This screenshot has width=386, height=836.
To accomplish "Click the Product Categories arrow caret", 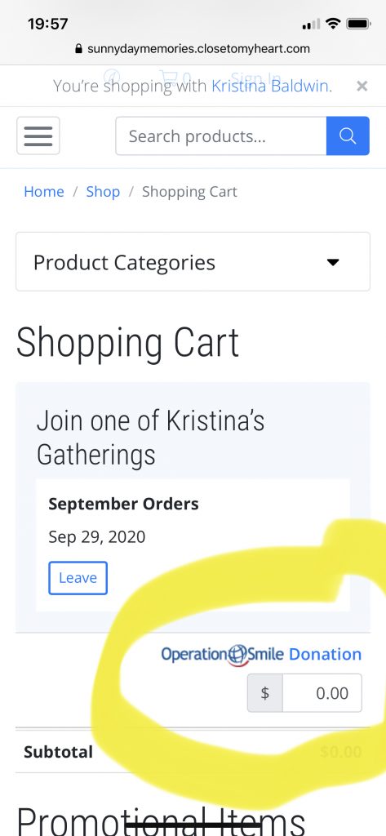I will 333,262.
